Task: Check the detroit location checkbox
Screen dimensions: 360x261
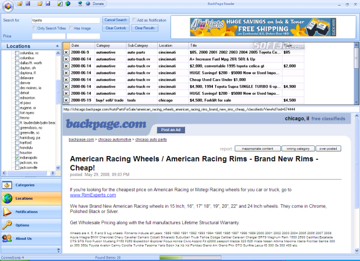Action: pos(17,92)
